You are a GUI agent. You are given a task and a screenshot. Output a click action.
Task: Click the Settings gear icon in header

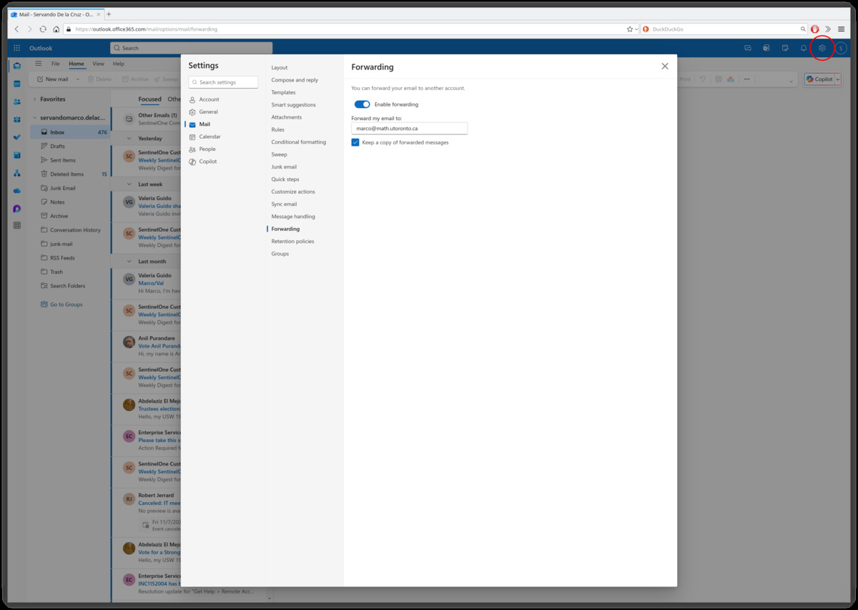(822, 48)
